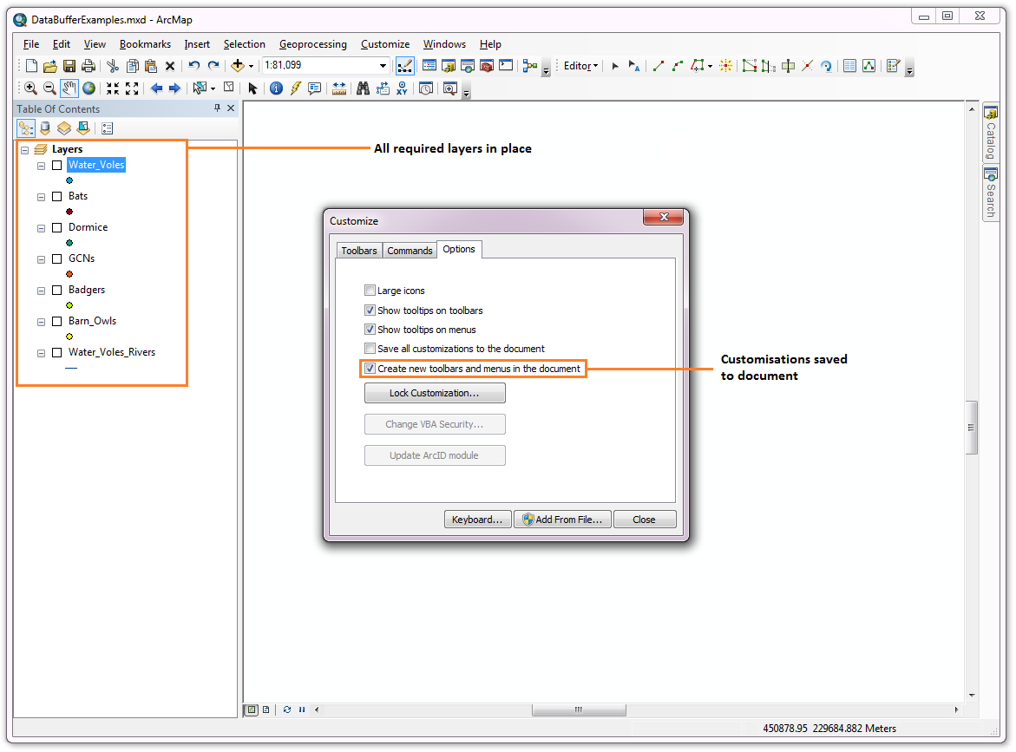Toggle visibility of Dormice layer
Viewport: 1016px width, 752px height.
coord(57,227)
